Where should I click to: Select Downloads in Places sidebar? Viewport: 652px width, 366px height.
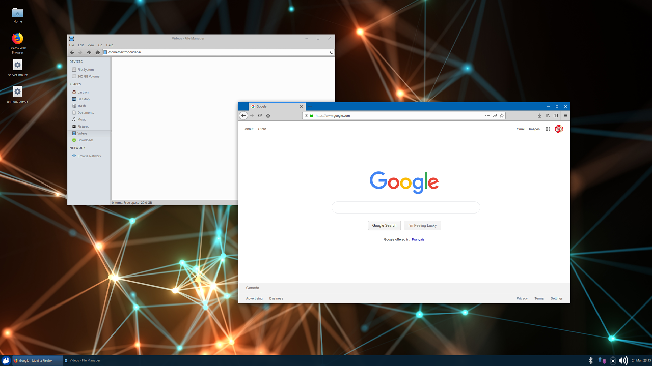pyautogui.click(x=85, y=140)
